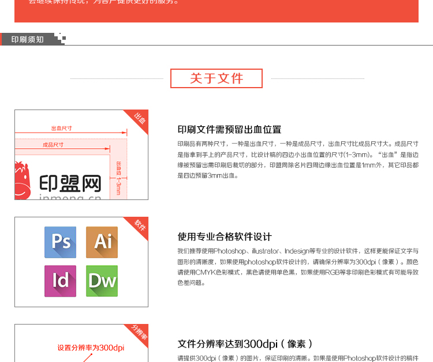Click the 出血 corner ribbon
433x362 pixels.
[139, 118]
